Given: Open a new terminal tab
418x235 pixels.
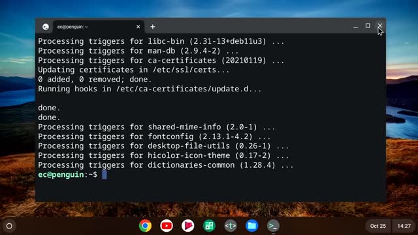Looking at the screenshot, I should point(152,27).
